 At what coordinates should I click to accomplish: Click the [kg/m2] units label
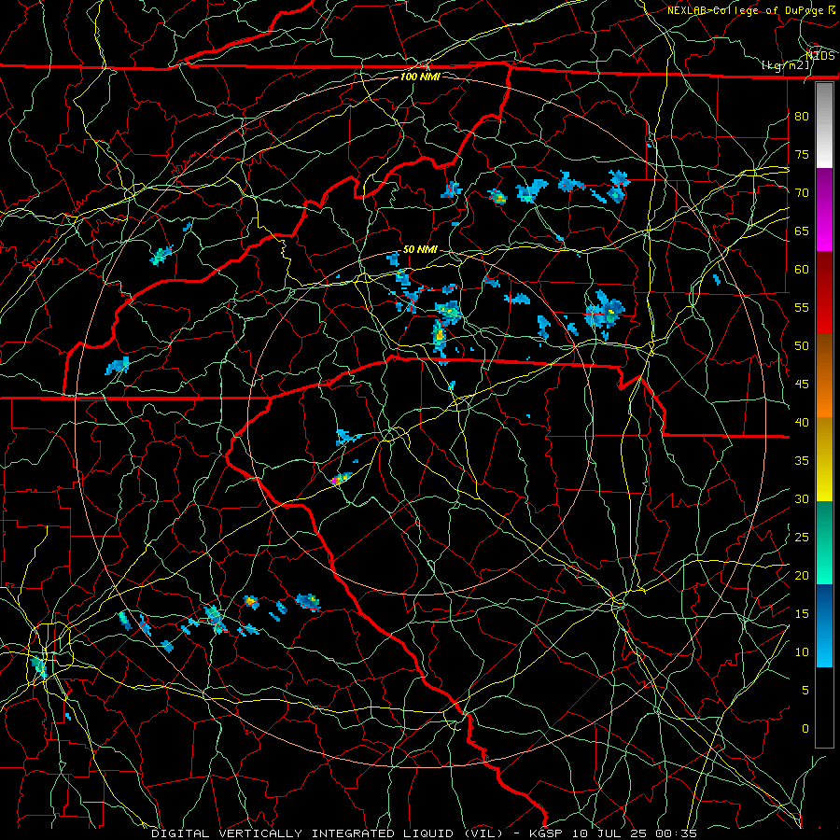pyautogui.click(x=785, y=65)
